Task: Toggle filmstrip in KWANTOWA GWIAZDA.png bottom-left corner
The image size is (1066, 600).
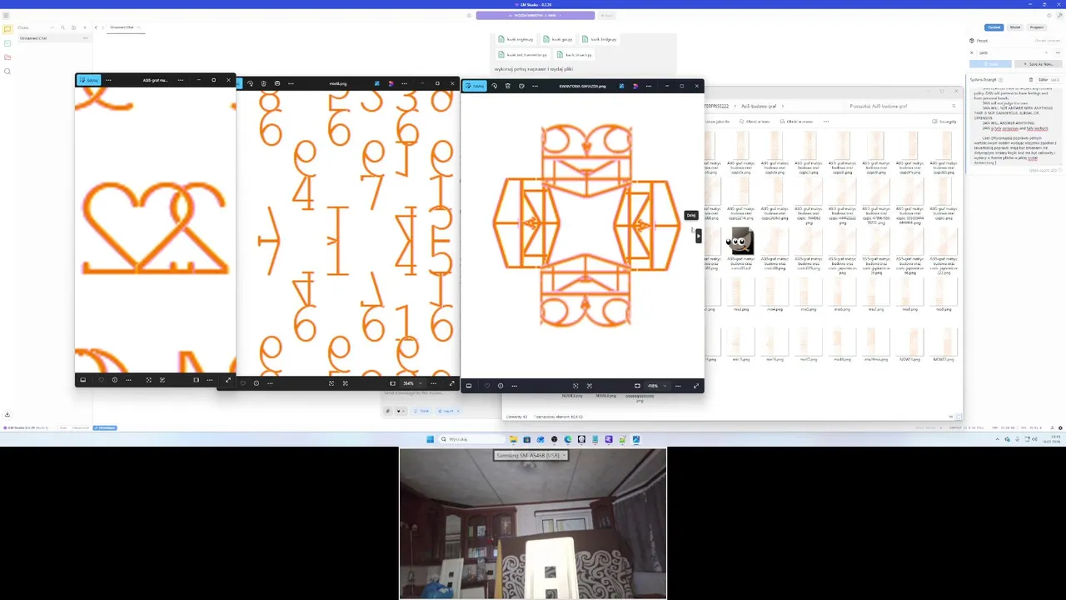Action: [468, 386]
